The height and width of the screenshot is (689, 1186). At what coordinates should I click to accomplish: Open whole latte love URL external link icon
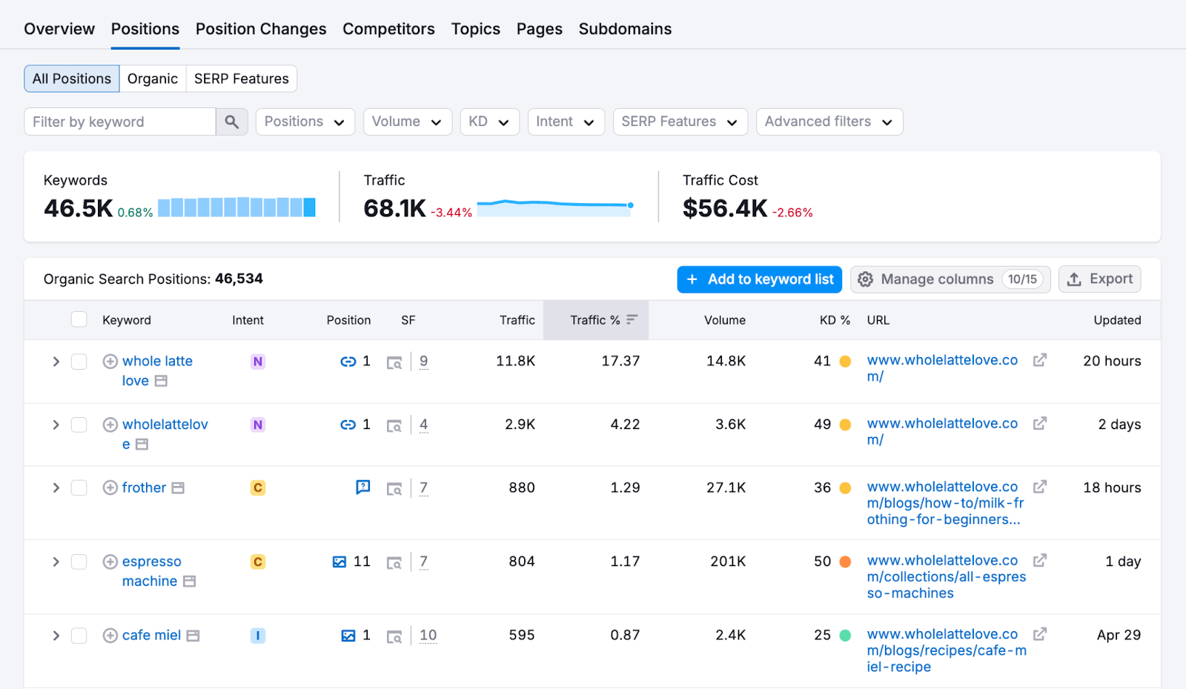coord(1040,359)
